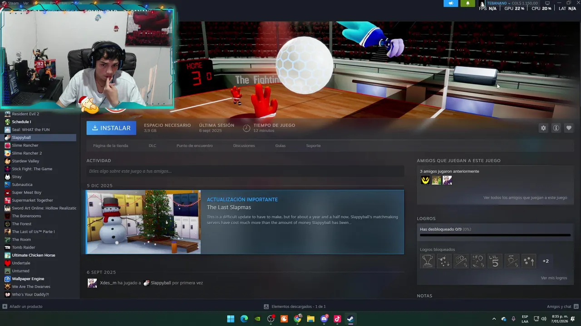Screen dimensions: 581x326
Task: View the LVL 5 locked achievement icon
Action: click(495, 261)
